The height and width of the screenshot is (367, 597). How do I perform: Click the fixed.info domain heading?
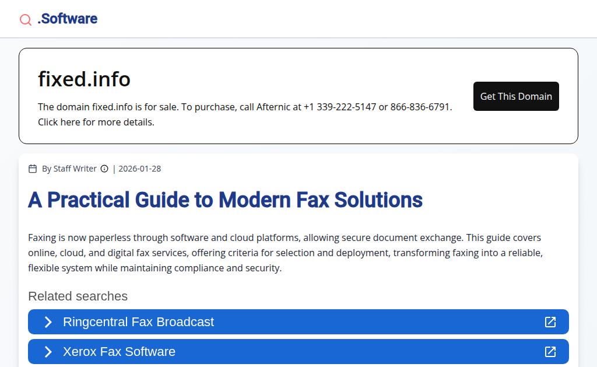point(84,79)
